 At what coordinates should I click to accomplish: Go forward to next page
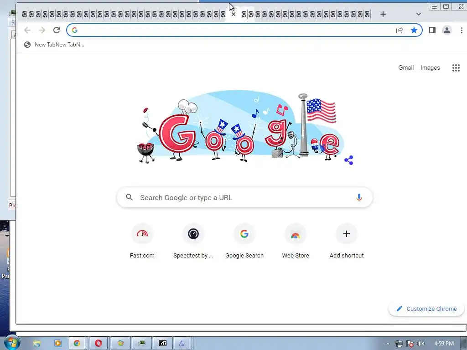(42, 30)
